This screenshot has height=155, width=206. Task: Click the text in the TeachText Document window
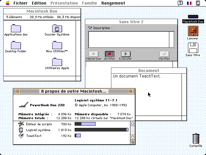[137, 76]
